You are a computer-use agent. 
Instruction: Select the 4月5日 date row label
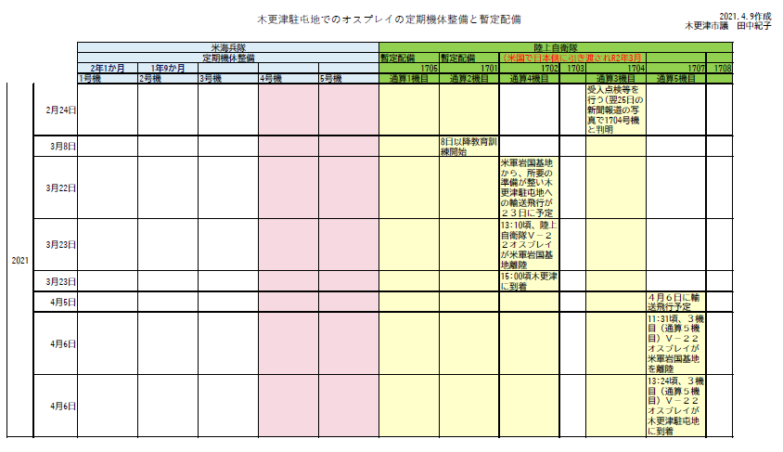[x=63, y=303]
